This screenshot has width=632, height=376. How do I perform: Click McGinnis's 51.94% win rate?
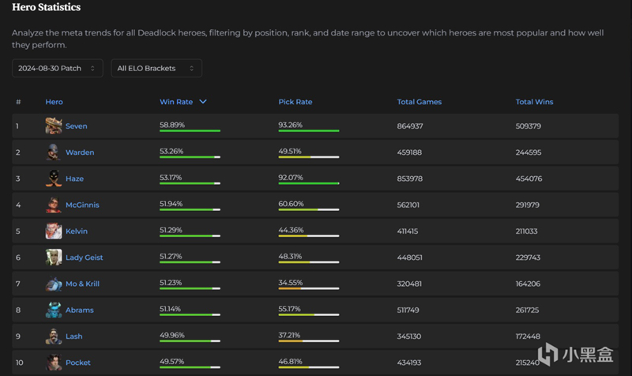[171, 204]
